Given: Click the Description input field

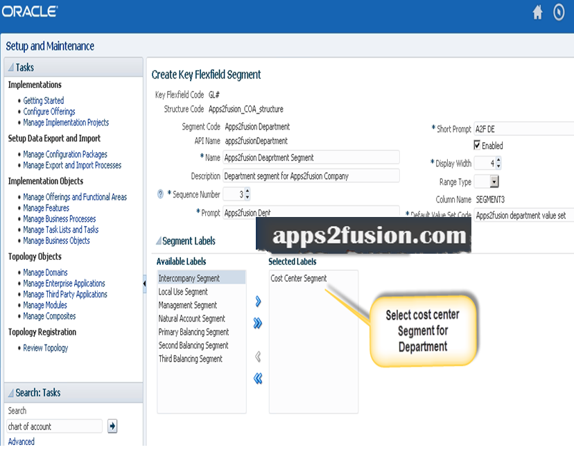Looking at the screenshot, I should [x=311, y=176].
